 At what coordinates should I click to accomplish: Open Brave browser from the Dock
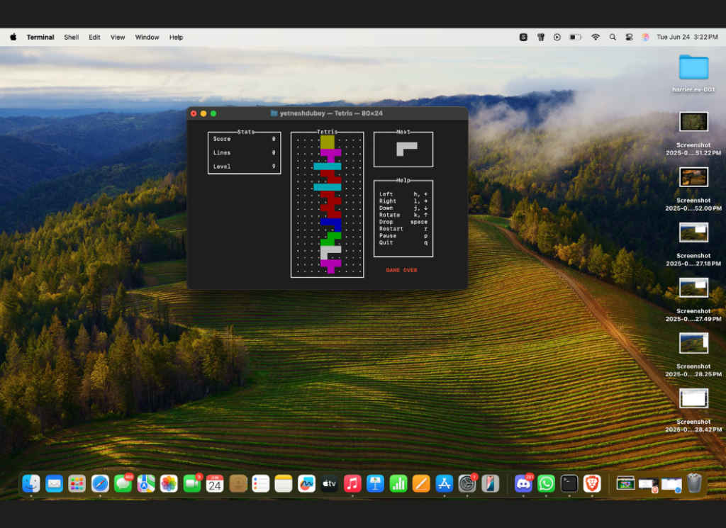pyautogui.click(x=592, y=484)
